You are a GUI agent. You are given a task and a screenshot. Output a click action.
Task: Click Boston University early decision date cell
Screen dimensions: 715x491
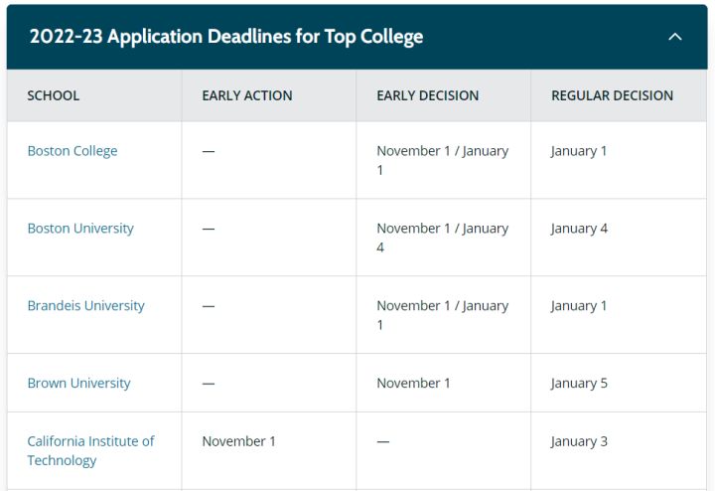442,238
